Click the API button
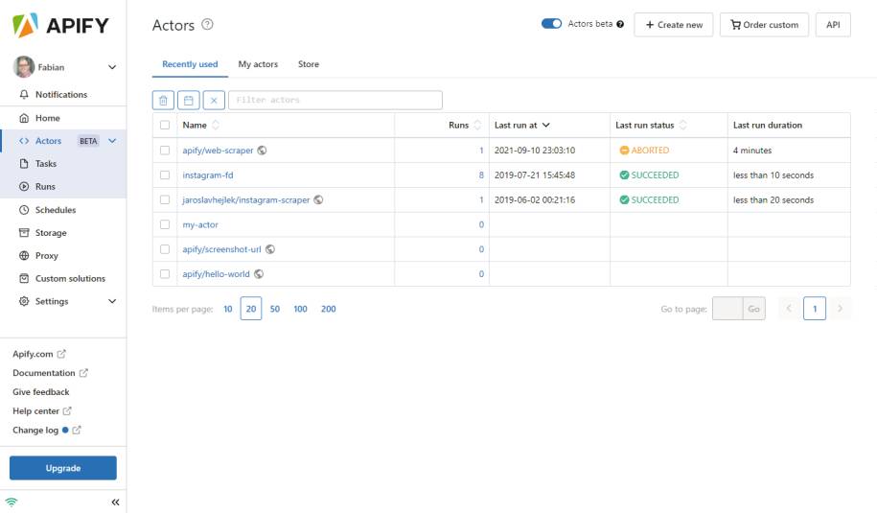Viewport: 877px width, 513px height. click(x=833, y=25)
